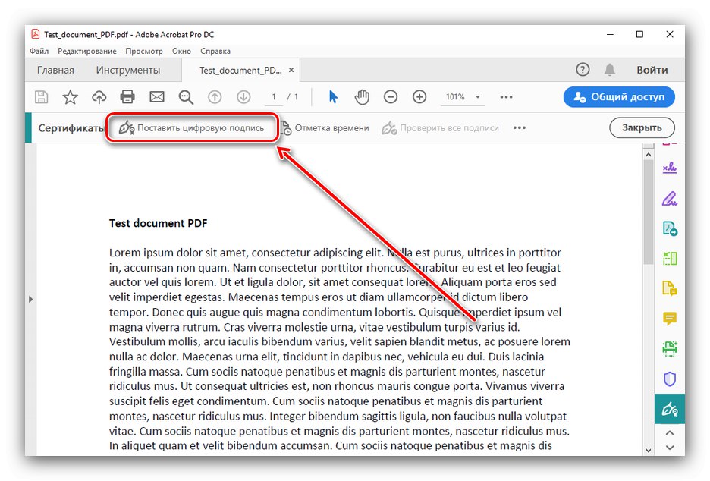Expand left navigation pane triangle
Viewport: 710px width, 481px height.
click(x=31, y=300)
